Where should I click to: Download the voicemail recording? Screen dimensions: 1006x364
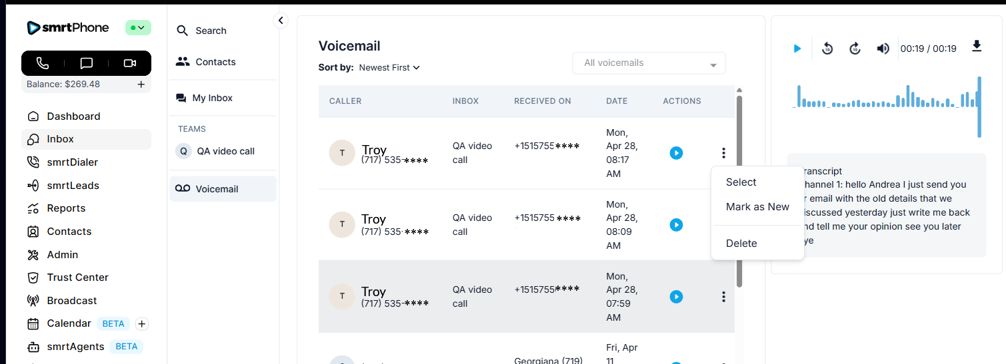click(x=977, y=47)
